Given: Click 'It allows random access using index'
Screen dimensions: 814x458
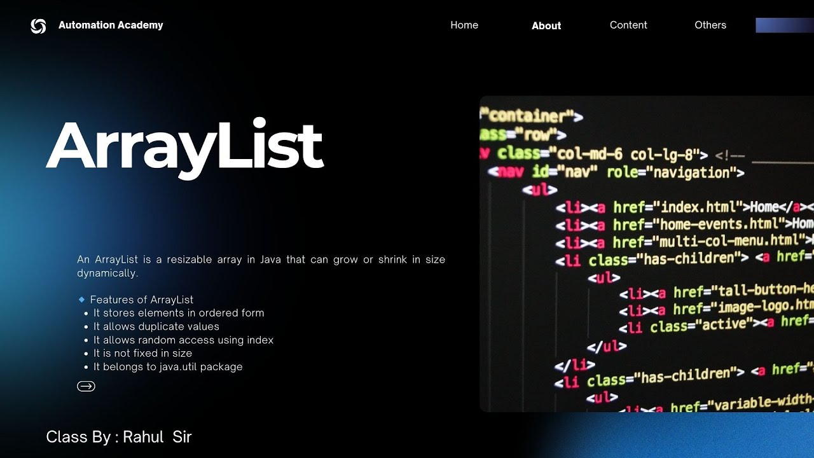Looking at the screenshot, I should coord(183,340).
